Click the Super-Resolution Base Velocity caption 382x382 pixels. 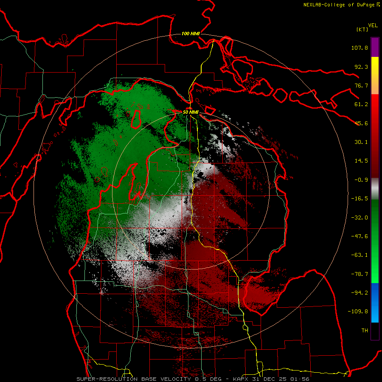coord(193,379)
